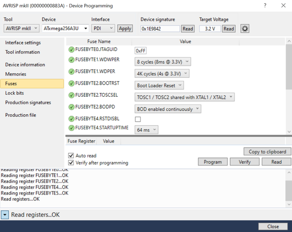Open the BODPD BOD enabled continuously dropdown
The width and height of the screenshot is (292, 232).
point(168,109)
